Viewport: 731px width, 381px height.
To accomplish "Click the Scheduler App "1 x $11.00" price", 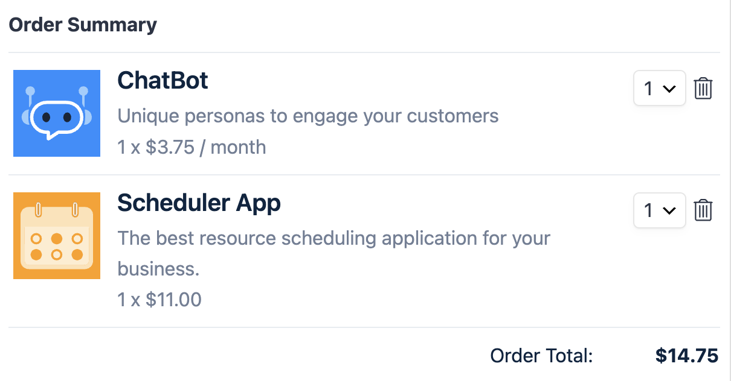I will point(159,300).
